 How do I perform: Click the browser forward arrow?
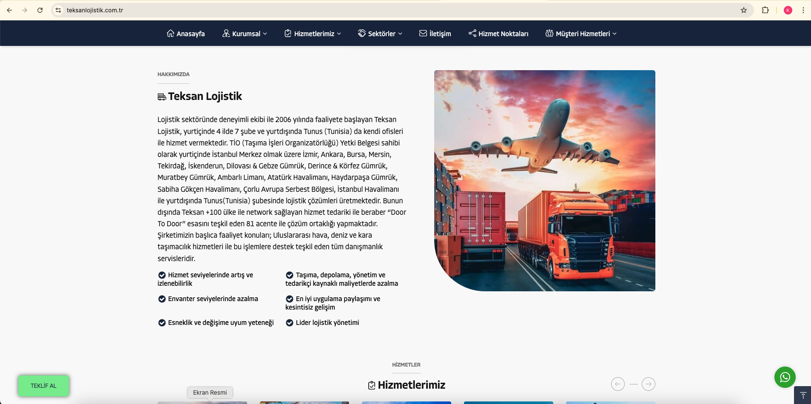[25, 10]
